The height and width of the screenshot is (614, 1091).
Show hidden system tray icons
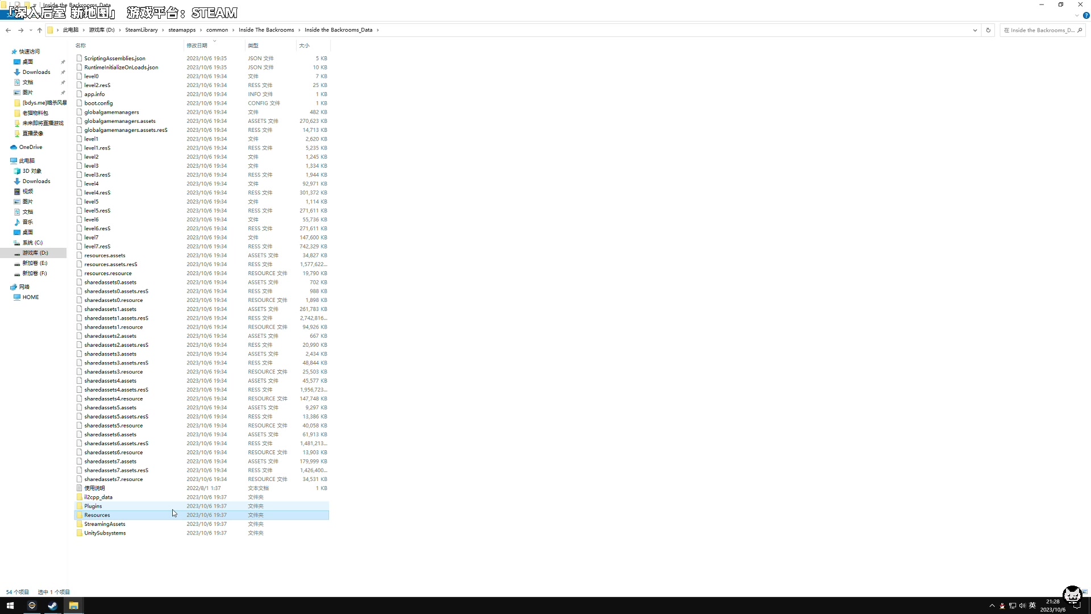click(x=992, y=605)
